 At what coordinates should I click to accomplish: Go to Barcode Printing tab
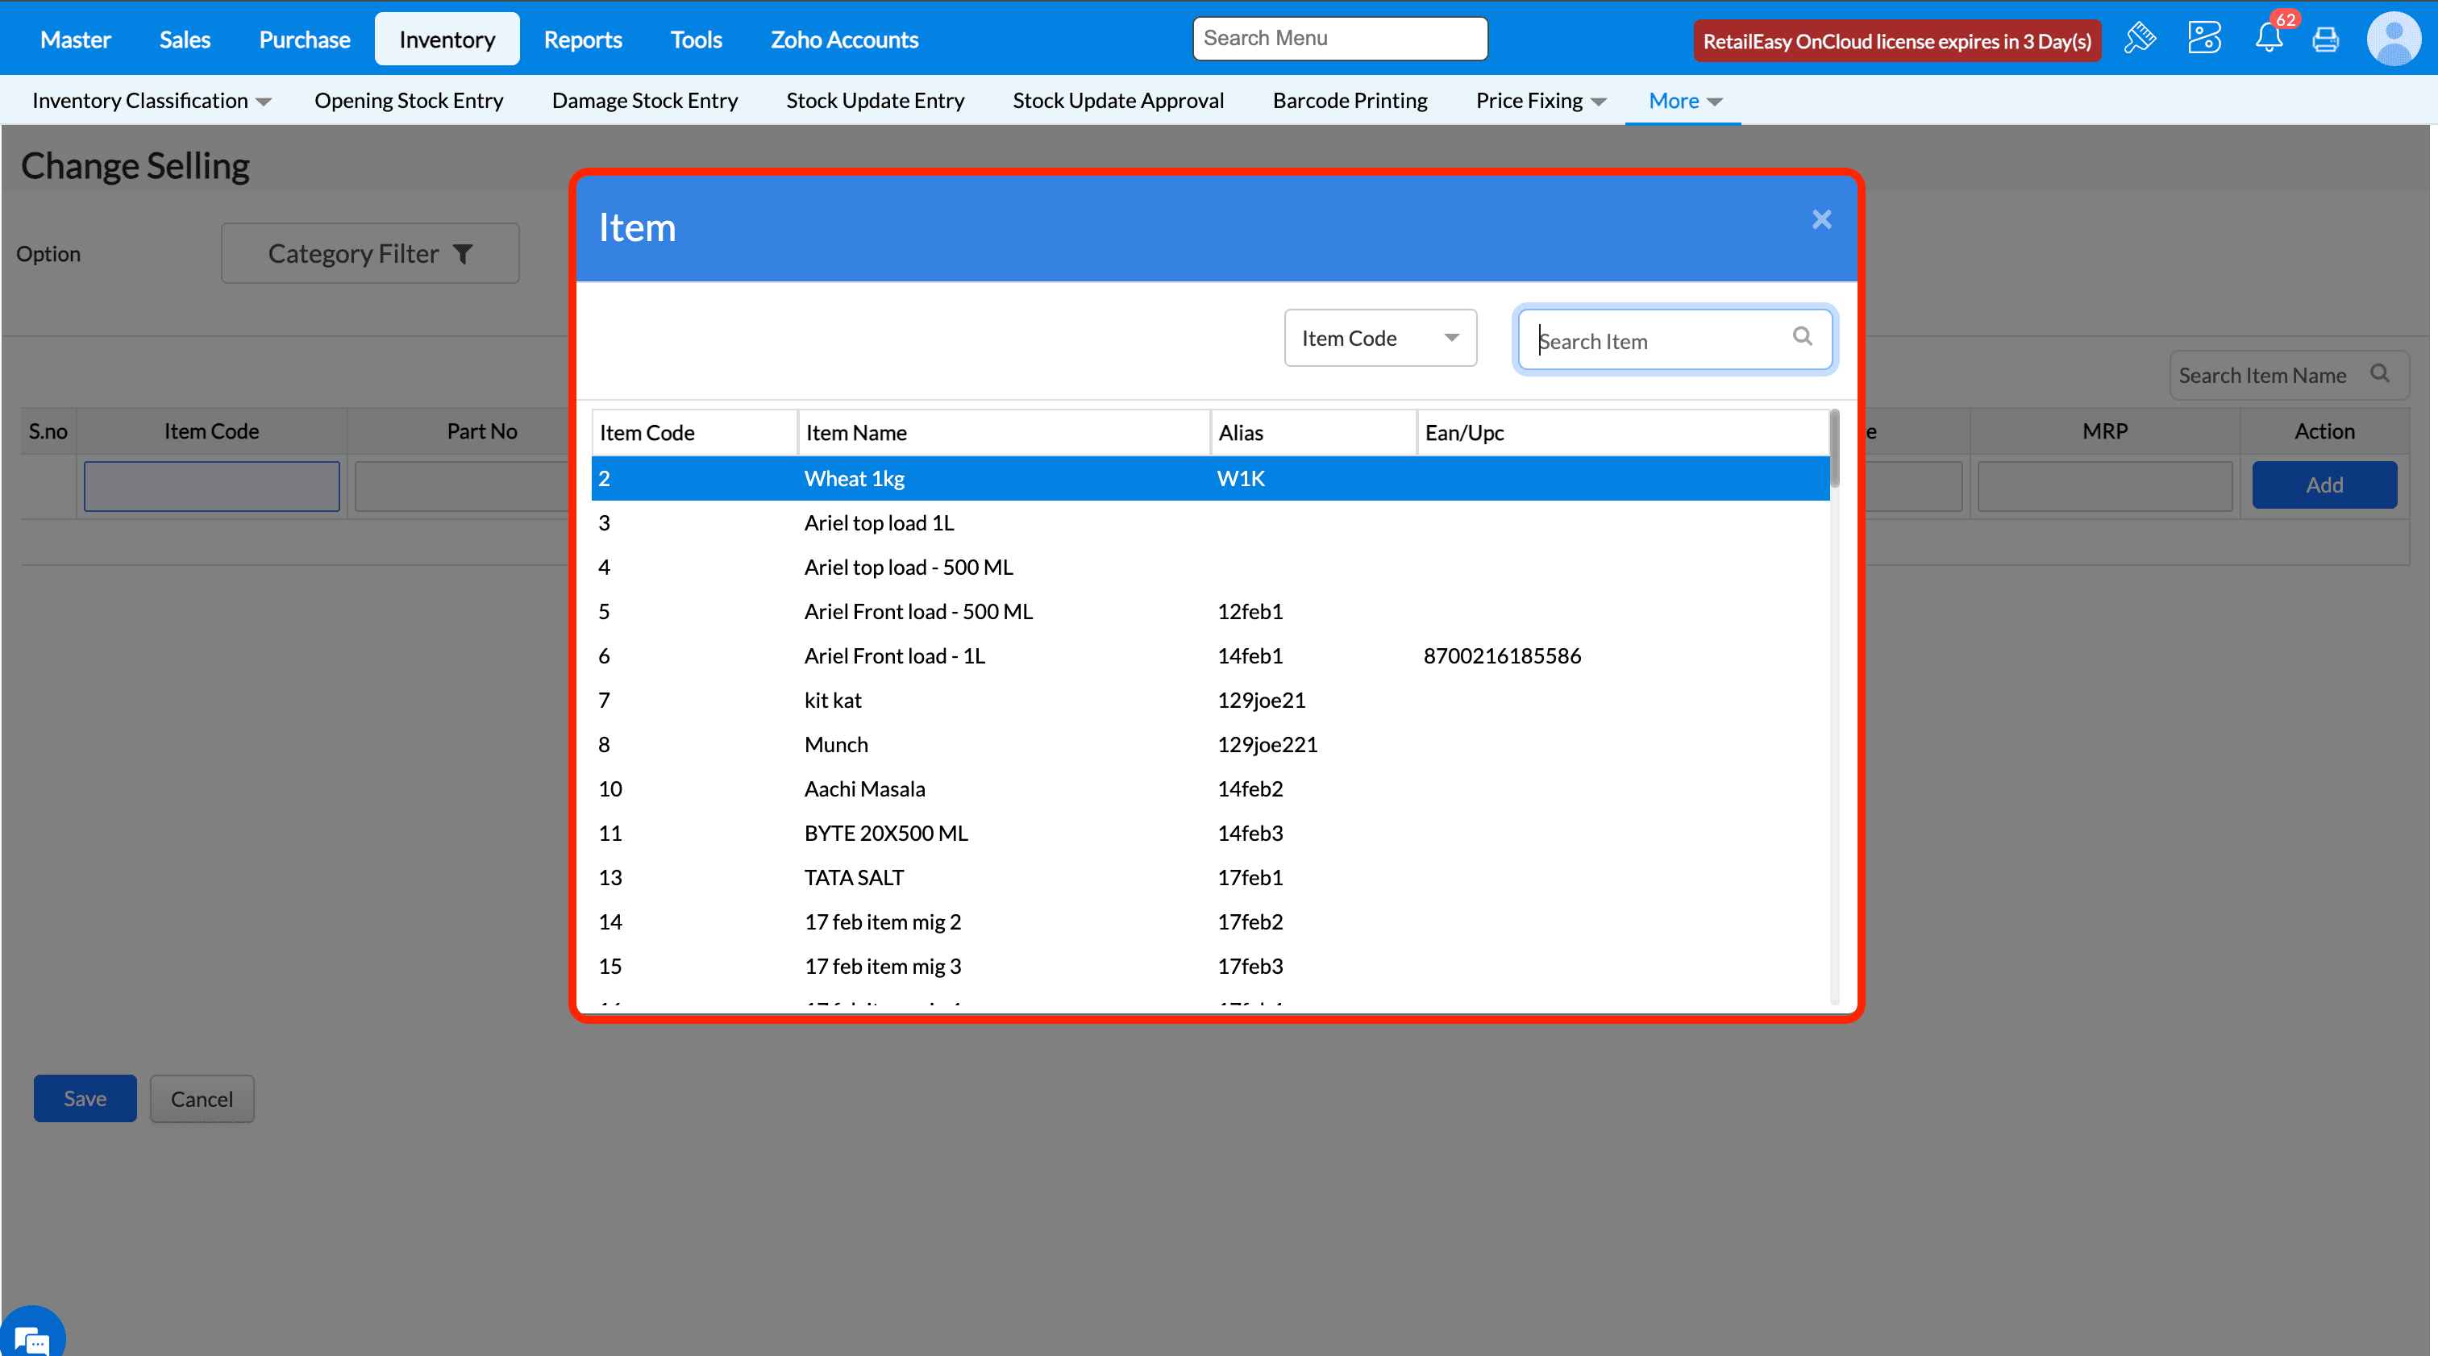(x=1349, y=100)
